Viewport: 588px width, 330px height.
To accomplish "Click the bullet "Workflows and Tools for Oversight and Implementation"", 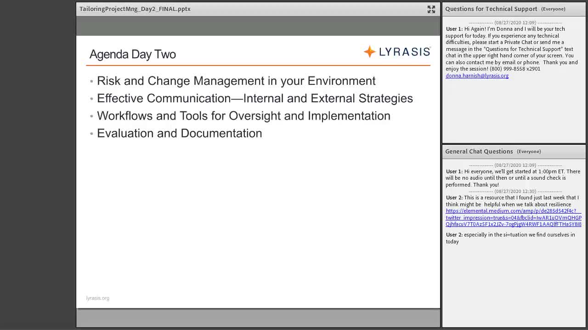I will point(243,115).
